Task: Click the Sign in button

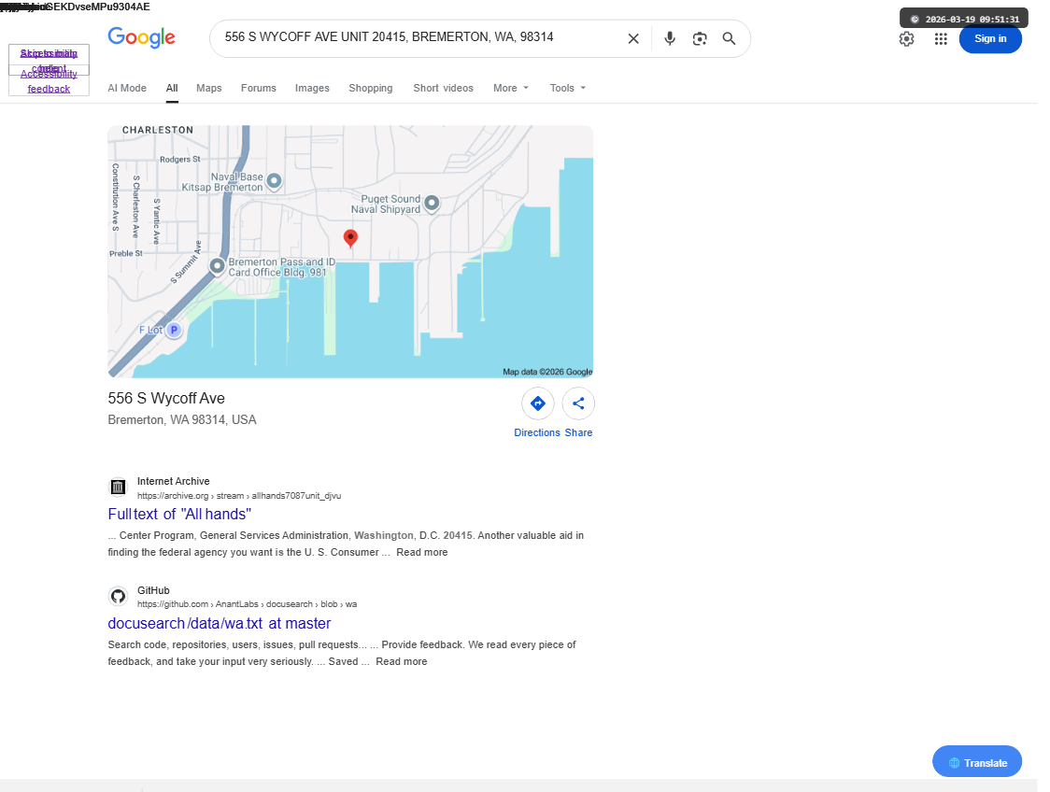Action: (989, 39)
